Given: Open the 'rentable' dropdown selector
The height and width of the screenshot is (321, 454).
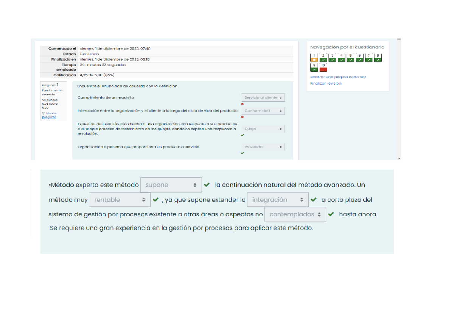Looking at the screenshot, I should tap(120, 200).
